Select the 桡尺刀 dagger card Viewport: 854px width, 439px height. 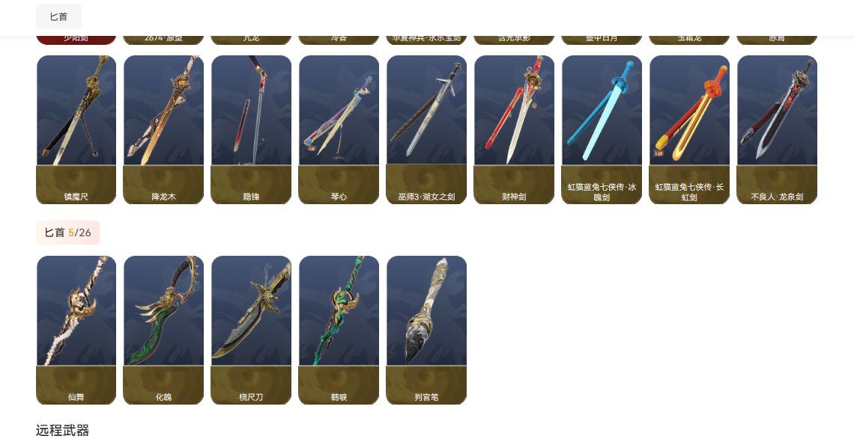tap(251, 331)
